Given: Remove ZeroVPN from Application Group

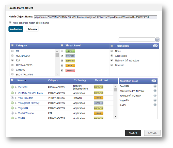Looking at the screenshot, I should point(155,86).
